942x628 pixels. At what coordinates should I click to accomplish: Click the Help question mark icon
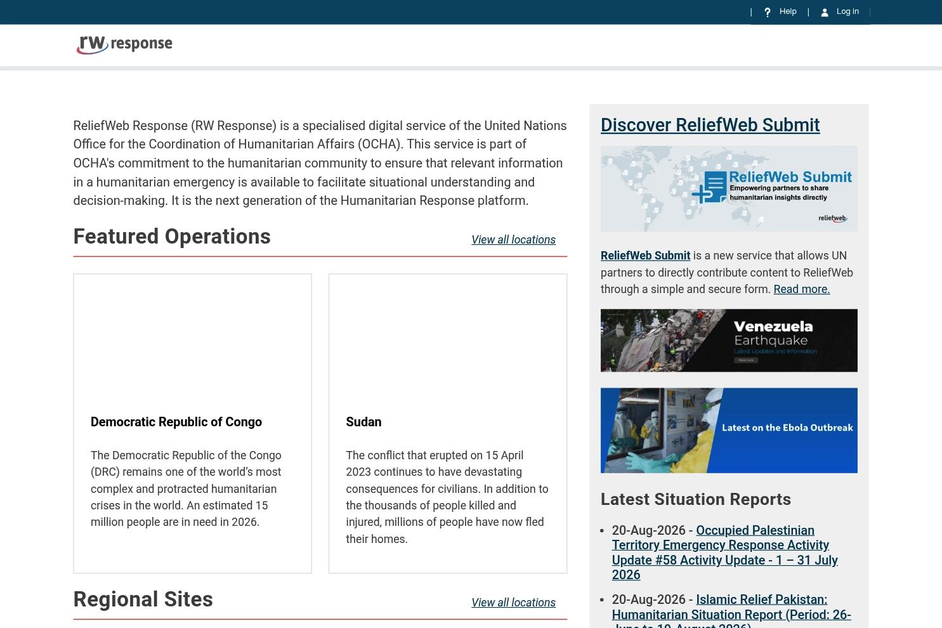[768, 12]
